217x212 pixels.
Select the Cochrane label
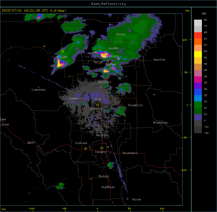coord(81,143)
